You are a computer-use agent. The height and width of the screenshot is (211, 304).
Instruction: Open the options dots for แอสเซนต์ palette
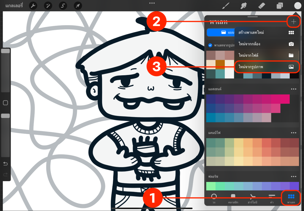point(294,89)
